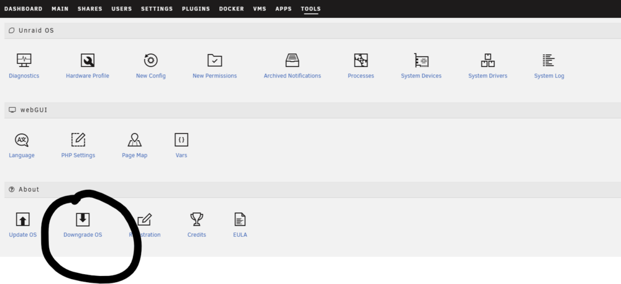Open the Diagnostics monitor icon
Image resolution: width=621 pixels, height=284 pixels.
pyautogui.click(x=24, y=60)
